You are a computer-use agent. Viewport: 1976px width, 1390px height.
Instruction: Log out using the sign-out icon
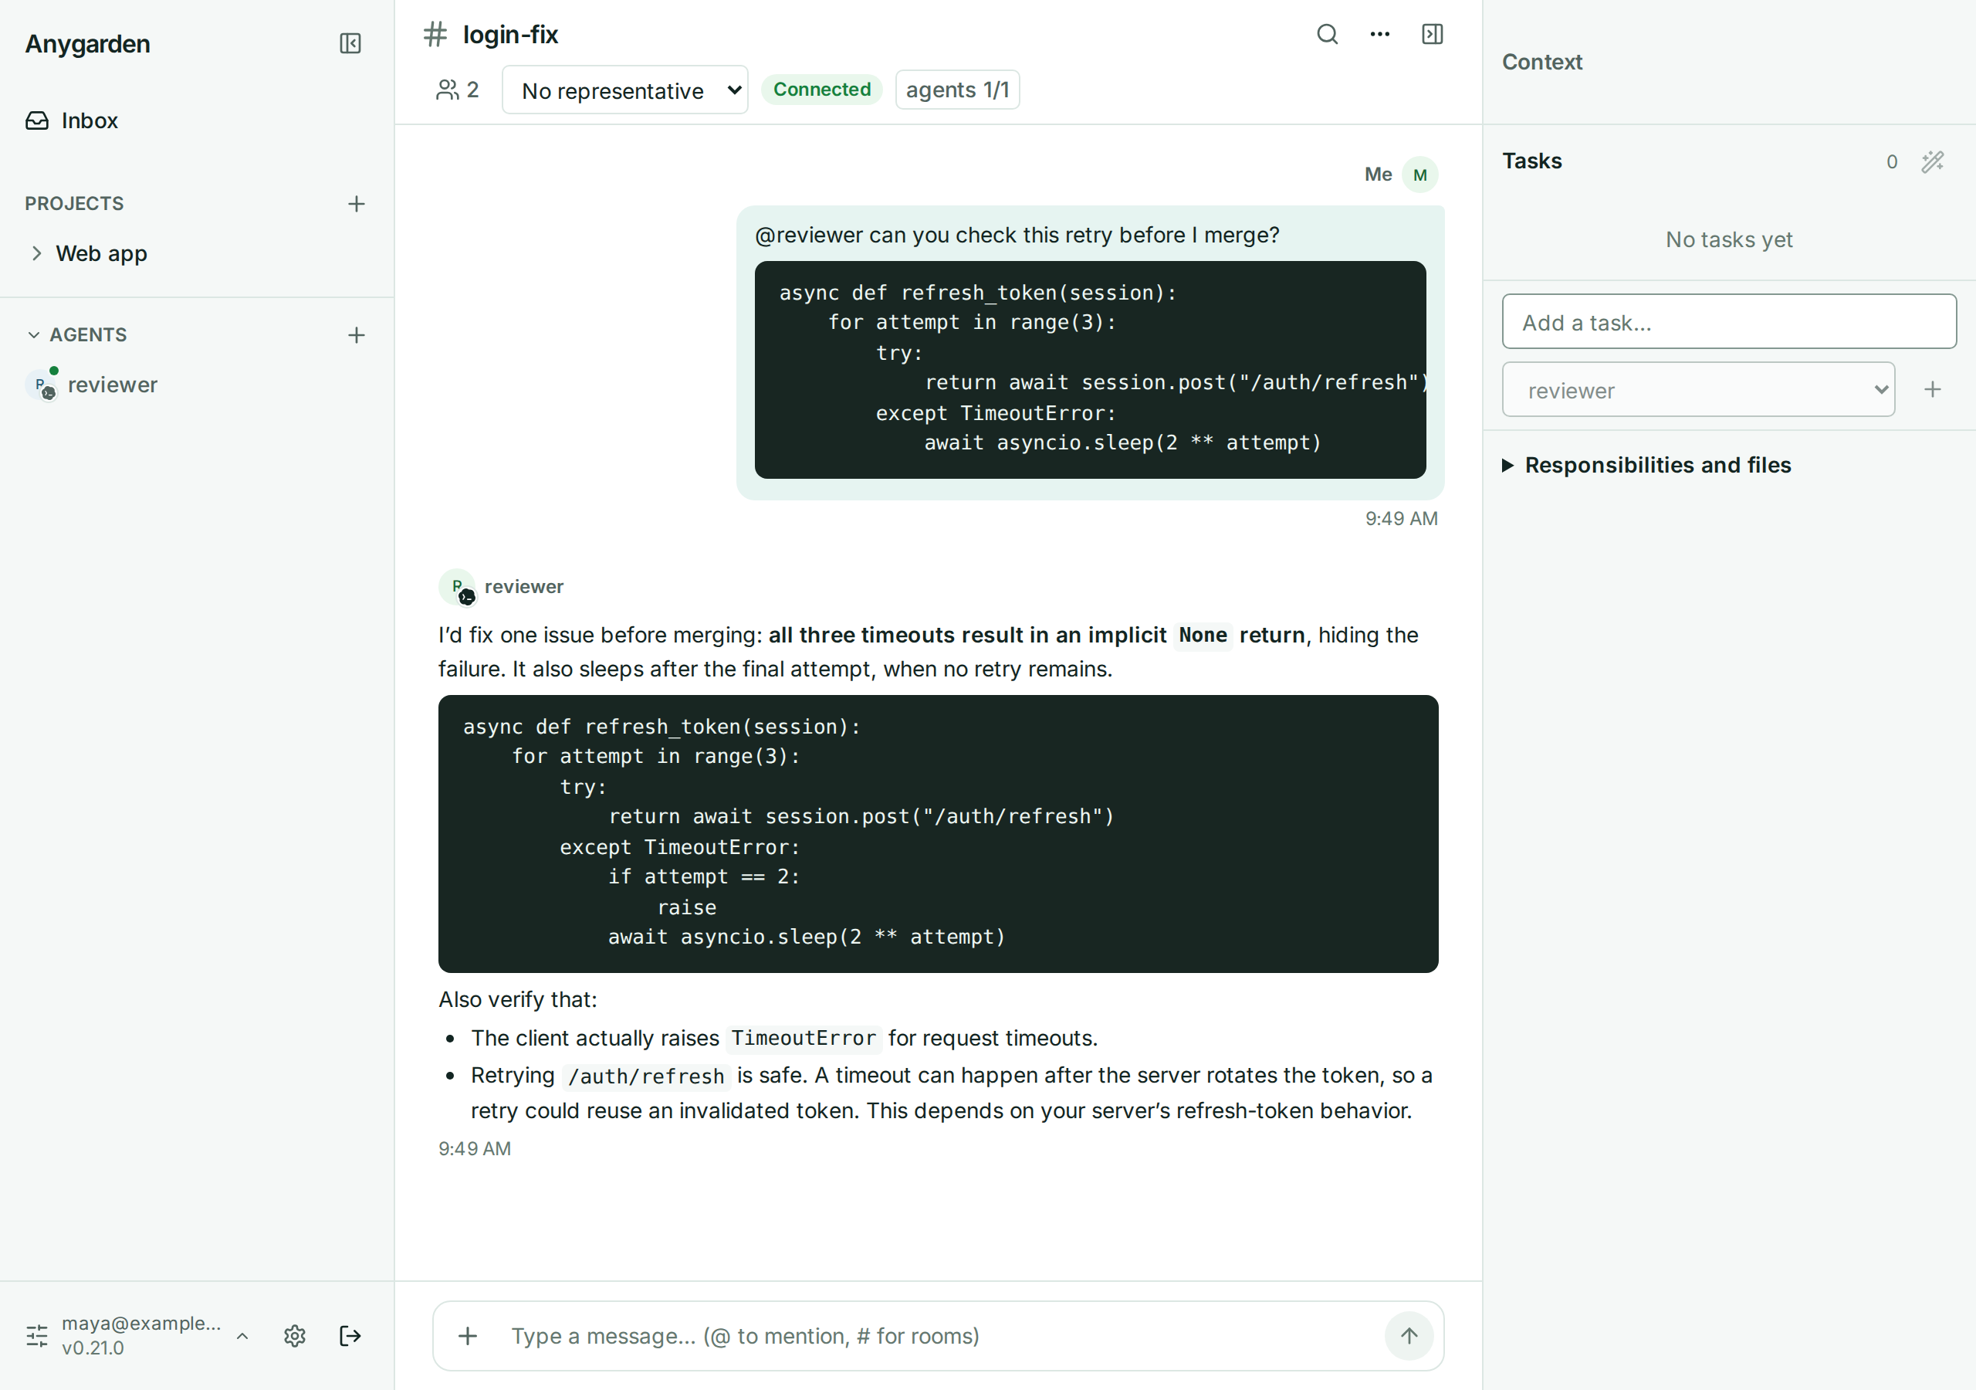point(350,1335)
